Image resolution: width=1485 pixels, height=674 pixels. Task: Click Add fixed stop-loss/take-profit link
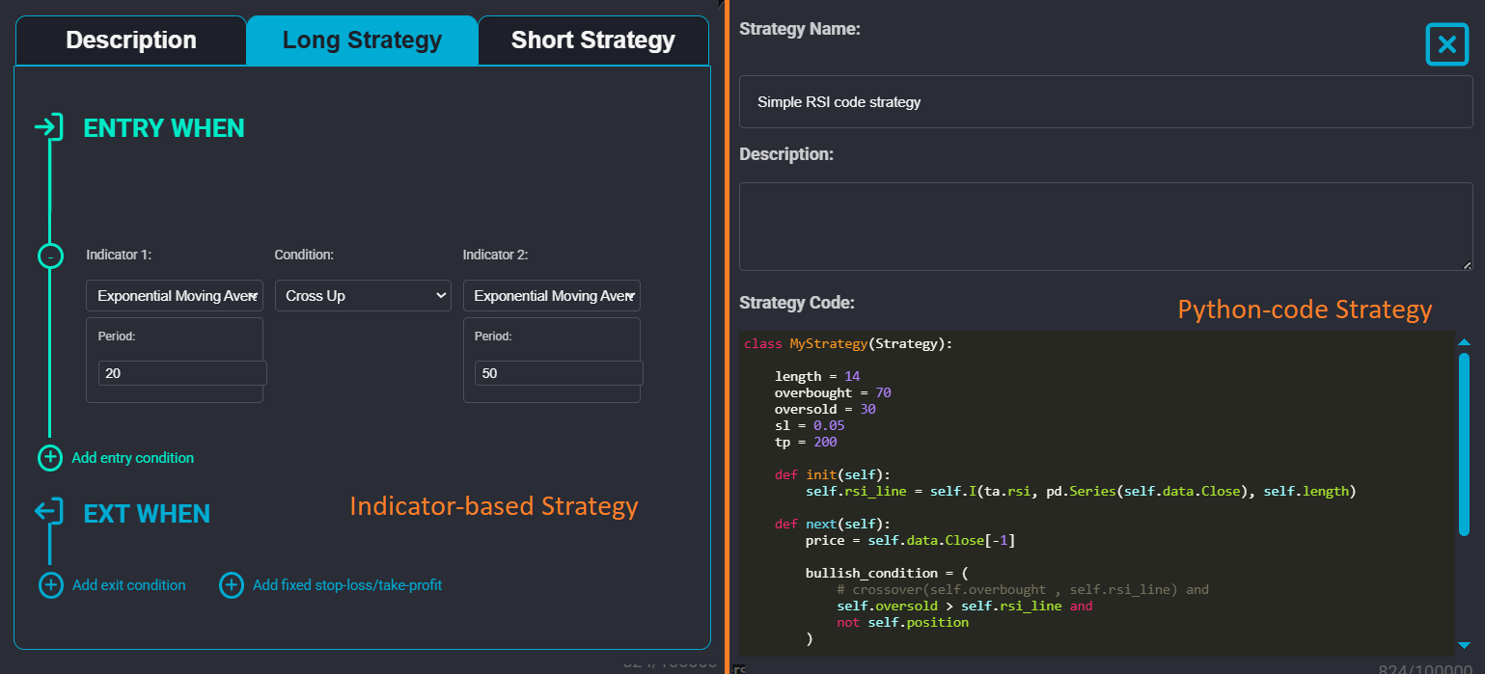[x=347, y=585]
